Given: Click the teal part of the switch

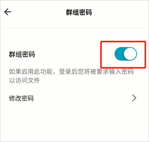Looking at the screenshot, I should [x=119, y=54].
